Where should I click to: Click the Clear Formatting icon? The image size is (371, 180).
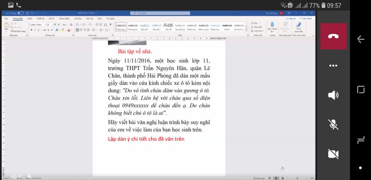(71, 25)
